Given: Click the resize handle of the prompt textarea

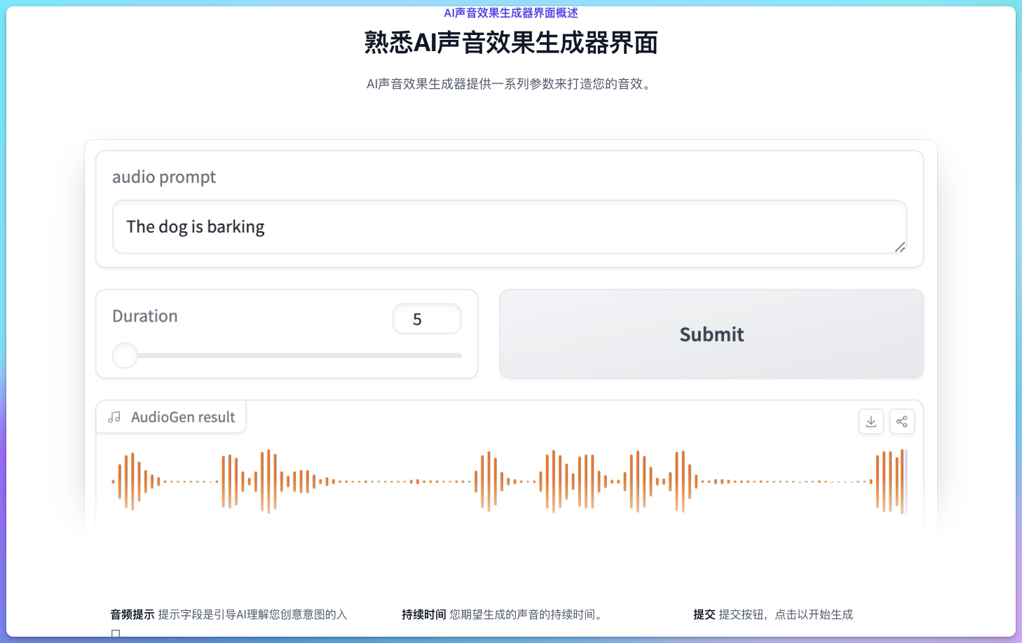Looking at the screenshot, I should [x=900, y=248].
